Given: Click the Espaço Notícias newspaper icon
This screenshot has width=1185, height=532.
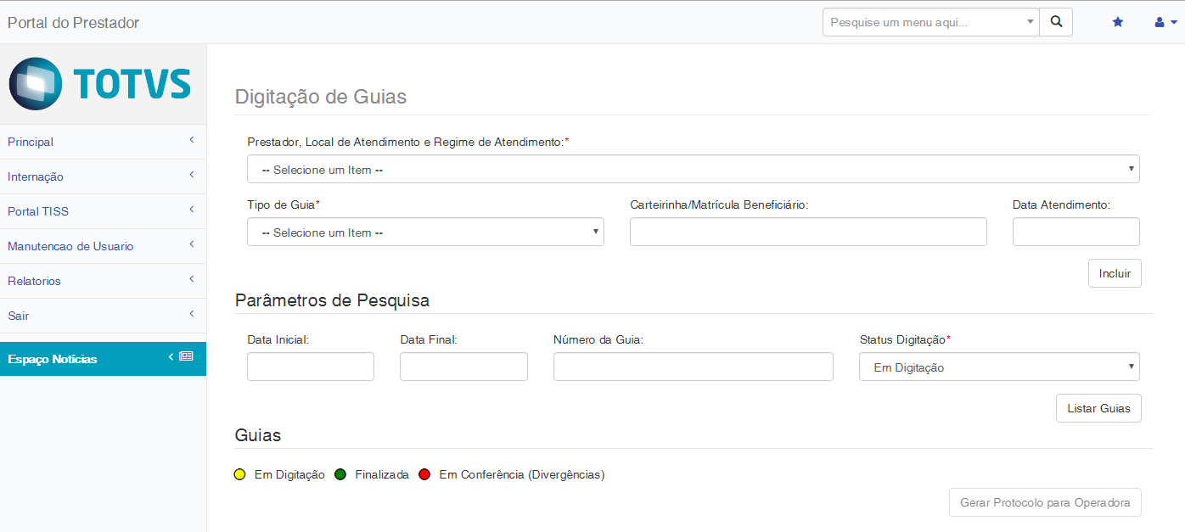Looking at the screenshot, I should point(186,357).
